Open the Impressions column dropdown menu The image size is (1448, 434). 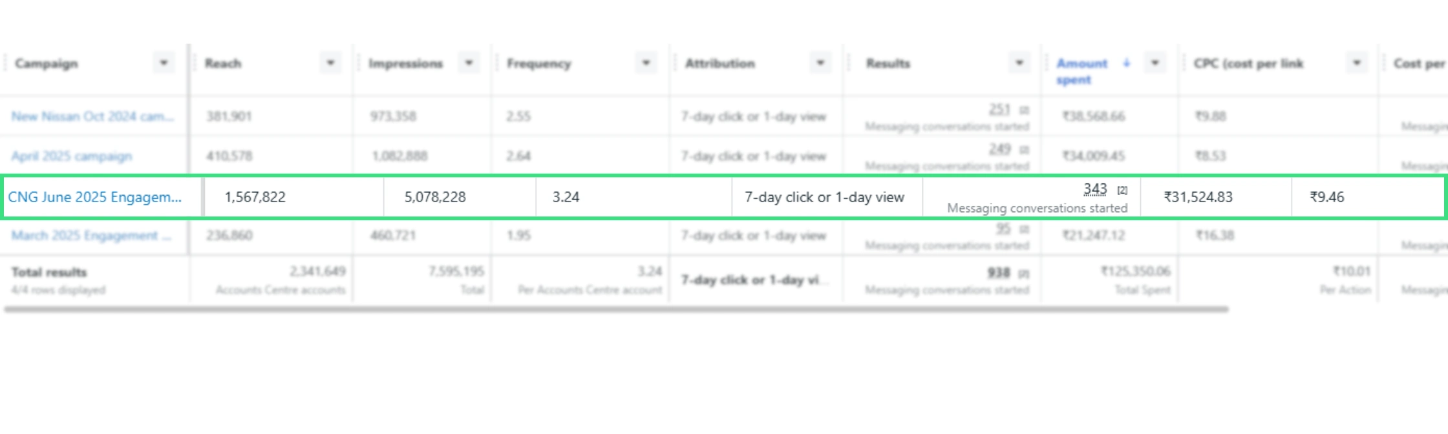[x=469, y=63]
